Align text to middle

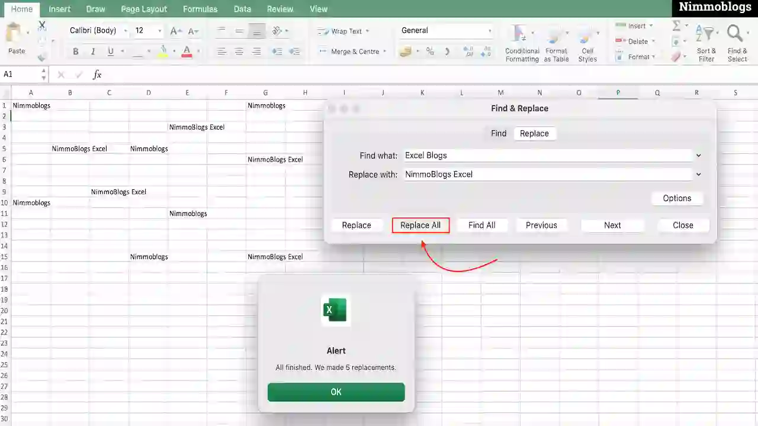click(239, 31)
